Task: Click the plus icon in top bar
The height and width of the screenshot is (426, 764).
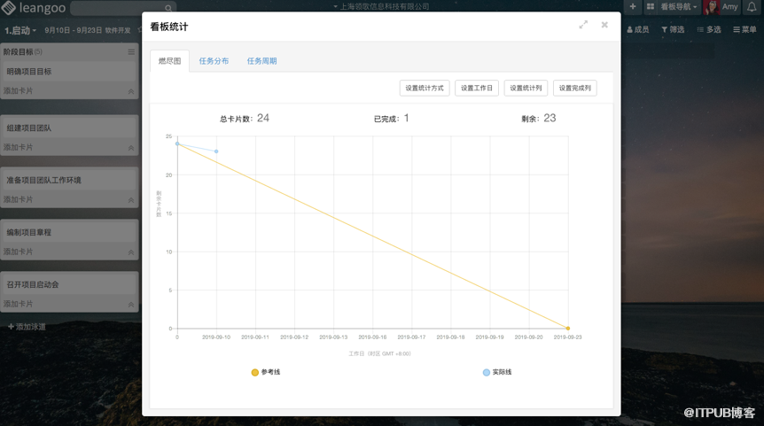Action: pyautogui.click(x=632, y=7)
